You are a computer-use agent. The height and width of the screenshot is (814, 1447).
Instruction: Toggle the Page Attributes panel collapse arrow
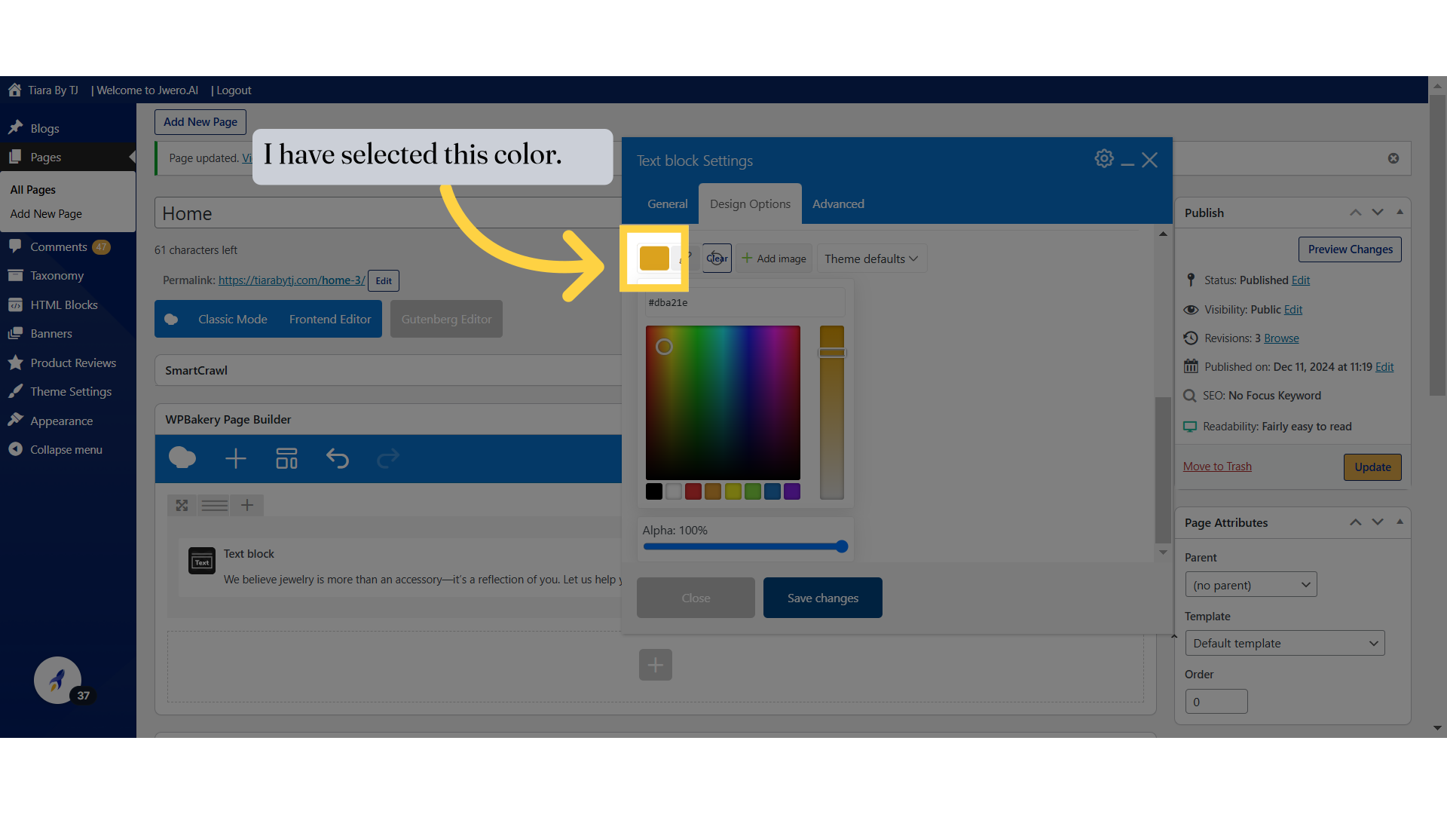[x=1400, y=522]
